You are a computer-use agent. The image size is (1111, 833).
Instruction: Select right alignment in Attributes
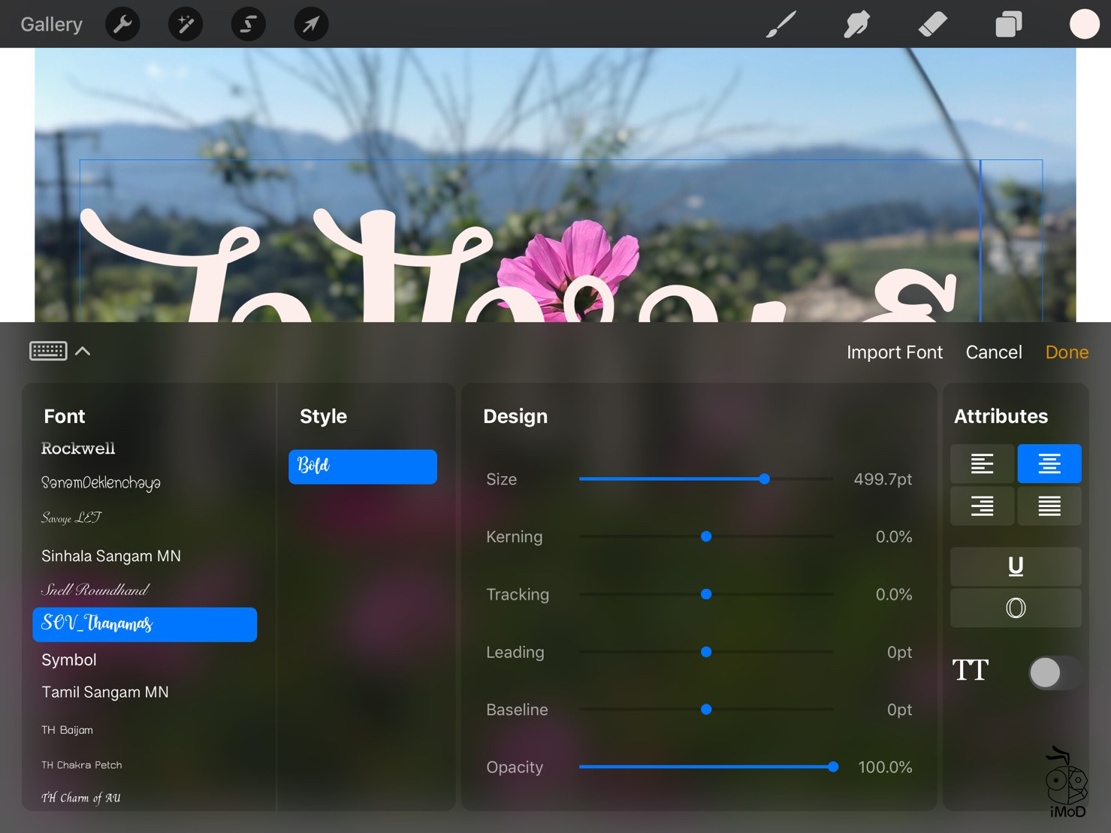click(982, 506)
